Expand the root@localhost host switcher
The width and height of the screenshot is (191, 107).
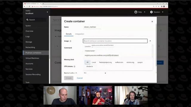click(47, 12)
